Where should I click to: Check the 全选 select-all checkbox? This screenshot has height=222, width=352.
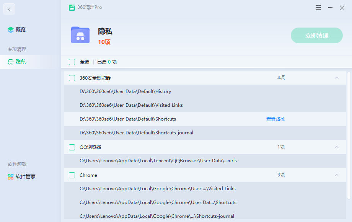(72, 62)
